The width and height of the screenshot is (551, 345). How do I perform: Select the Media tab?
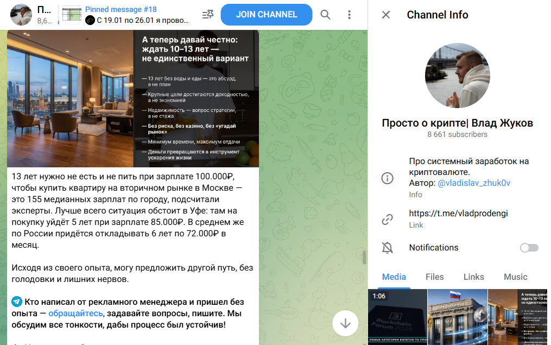(394, 277)
